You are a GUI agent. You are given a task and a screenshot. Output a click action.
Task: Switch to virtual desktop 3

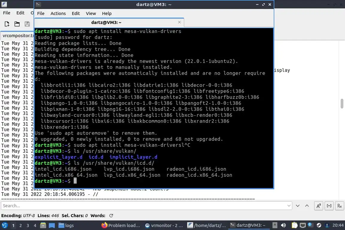tap(28, 226)
